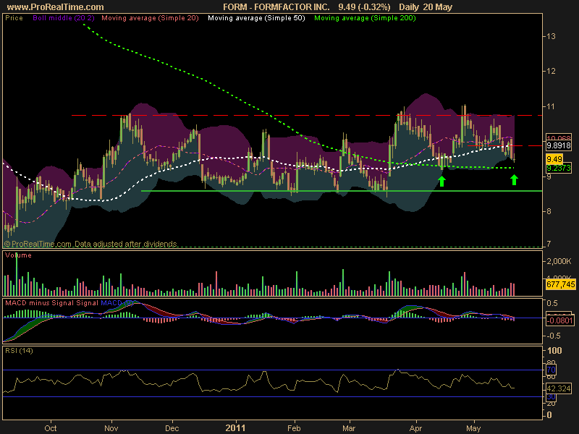Click the April green up arrow marker
The height and width of the screenshot is (434, 579).
pyautogui.click(x=441, y=181)
